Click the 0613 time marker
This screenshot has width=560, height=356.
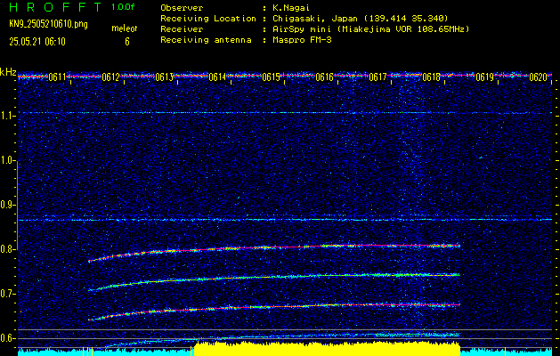point(165,77)
